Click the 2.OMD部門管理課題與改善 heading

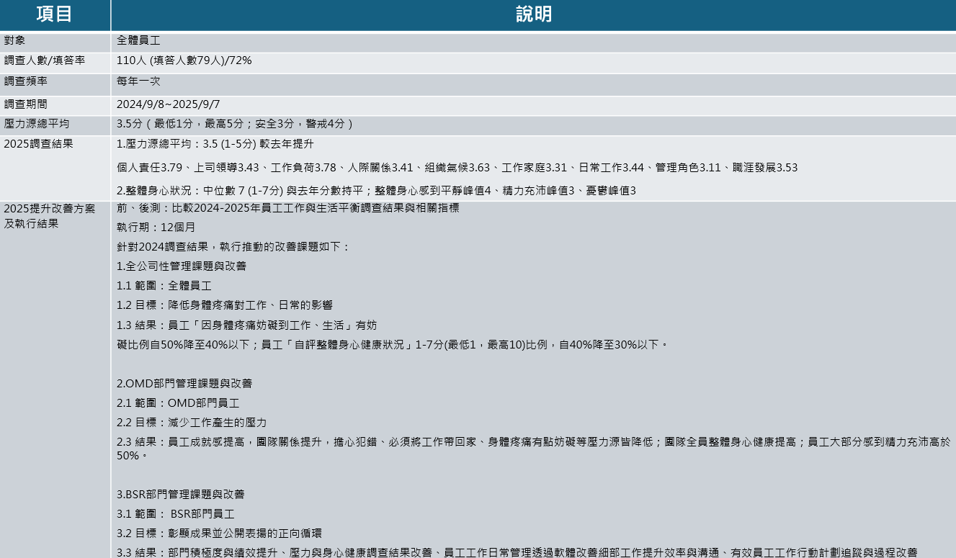(x=184, y=384)
